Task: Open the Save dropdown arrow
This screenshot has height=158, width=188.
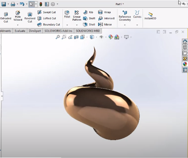Action: point(8,4)
